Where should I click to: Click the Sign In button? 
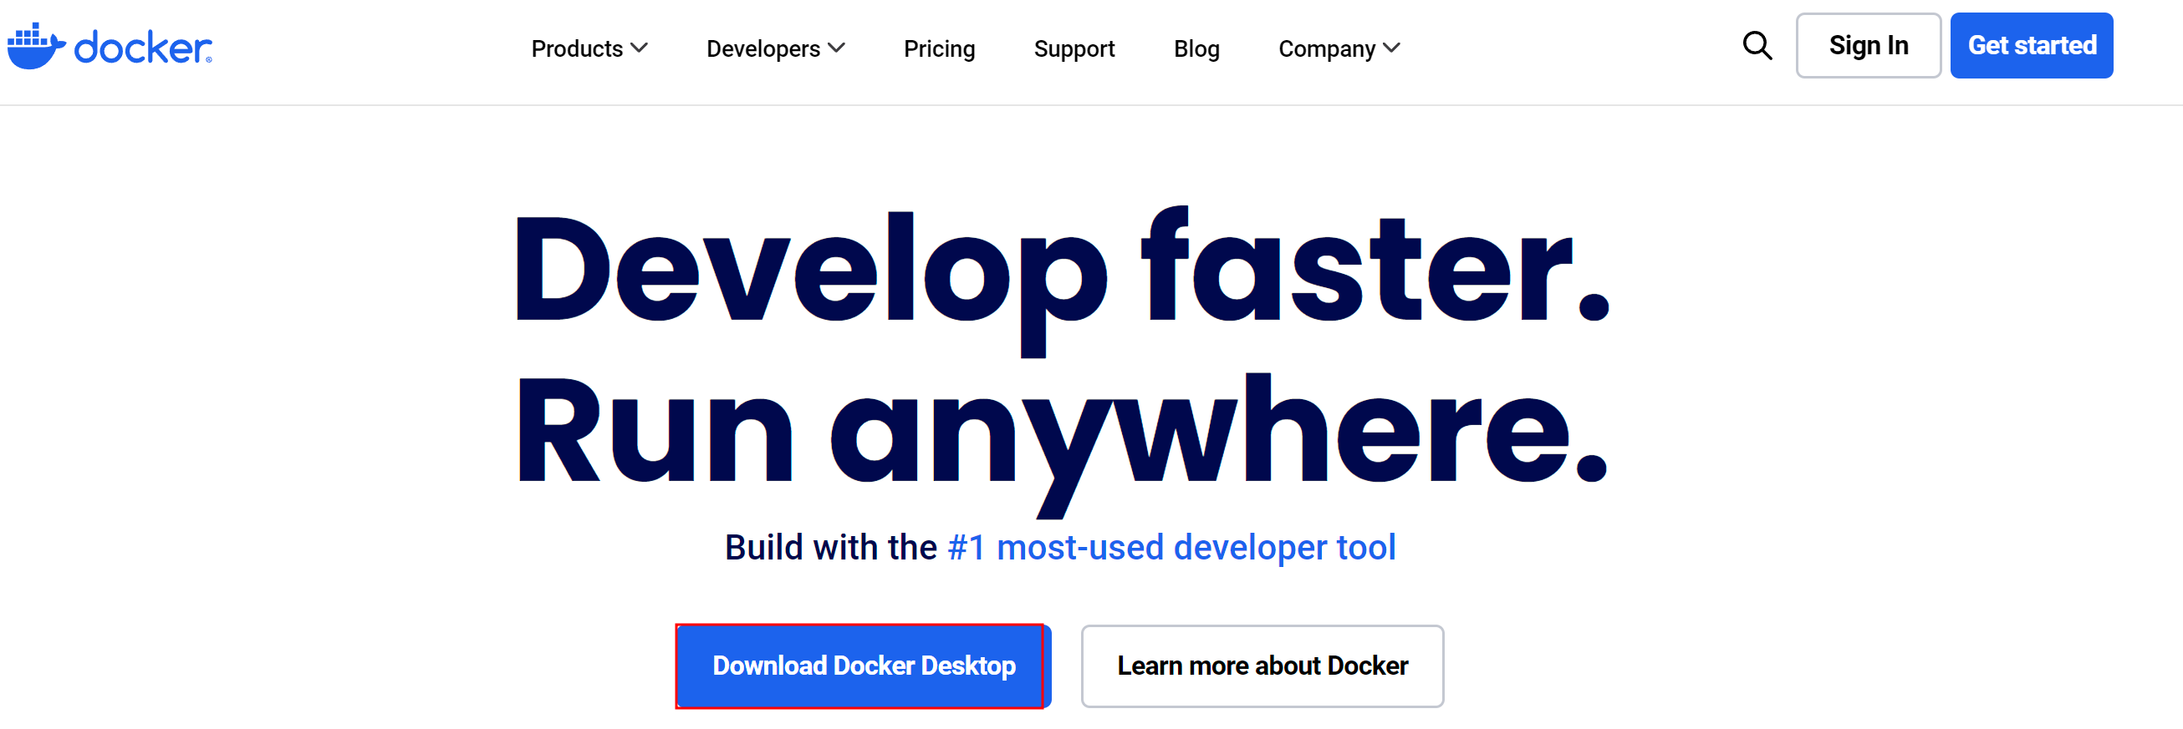[1868, 46]
